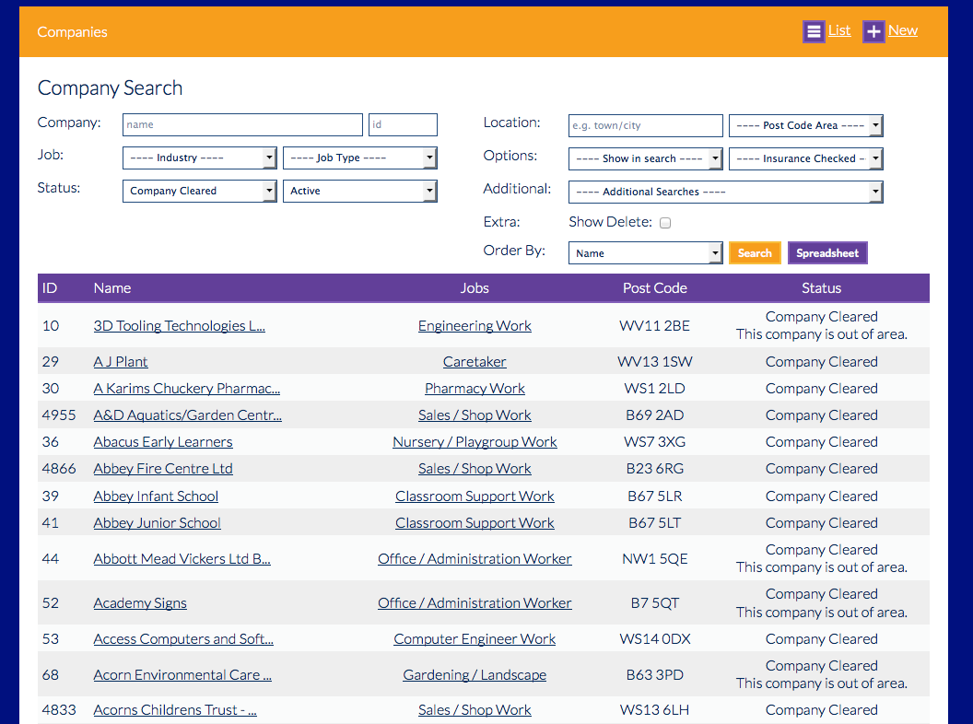This screenshot has width=973, height=724.
Task: Click the Gardening / Landscape link
Action: [x=475, y=675]
